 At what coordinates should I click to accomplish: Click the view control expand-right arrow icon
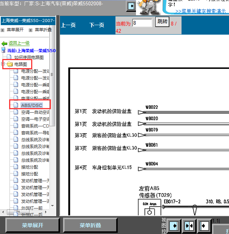[174, 226]
